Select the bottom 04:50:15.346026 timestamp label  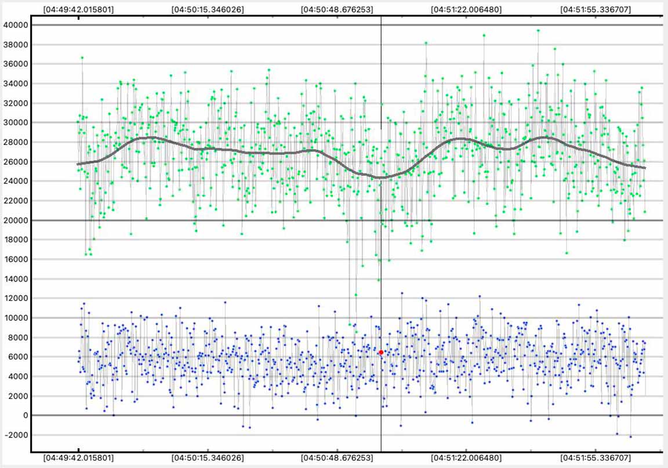click(x=208, y=458)
